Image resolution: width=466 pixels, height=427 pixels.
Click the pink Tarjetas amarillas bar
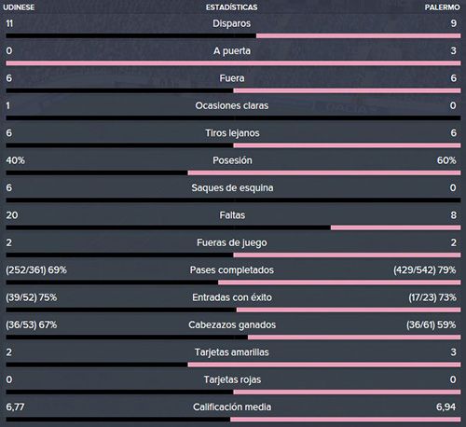tap(324, 365)
